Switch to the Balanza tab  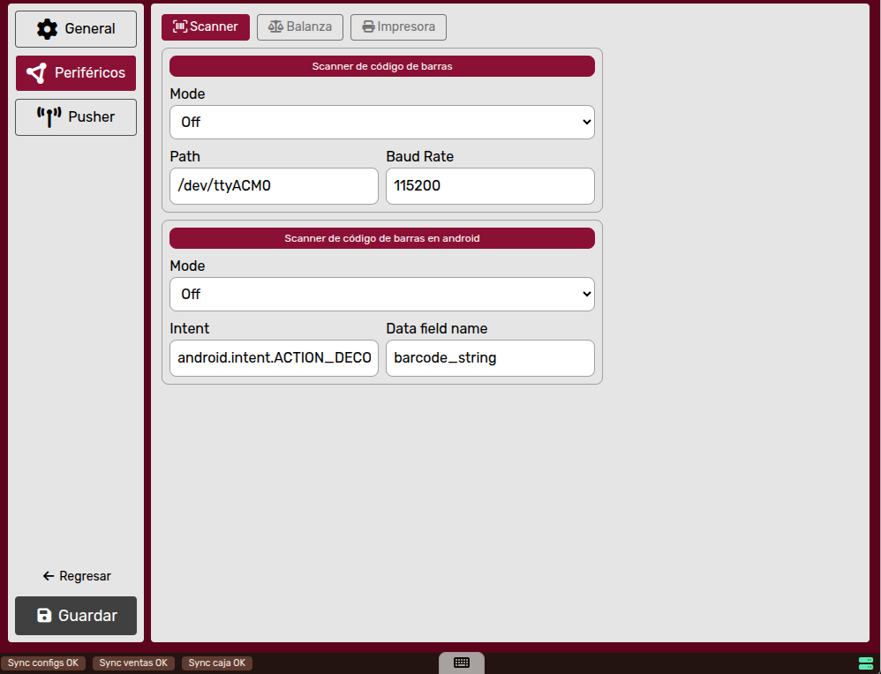(300, 27)
